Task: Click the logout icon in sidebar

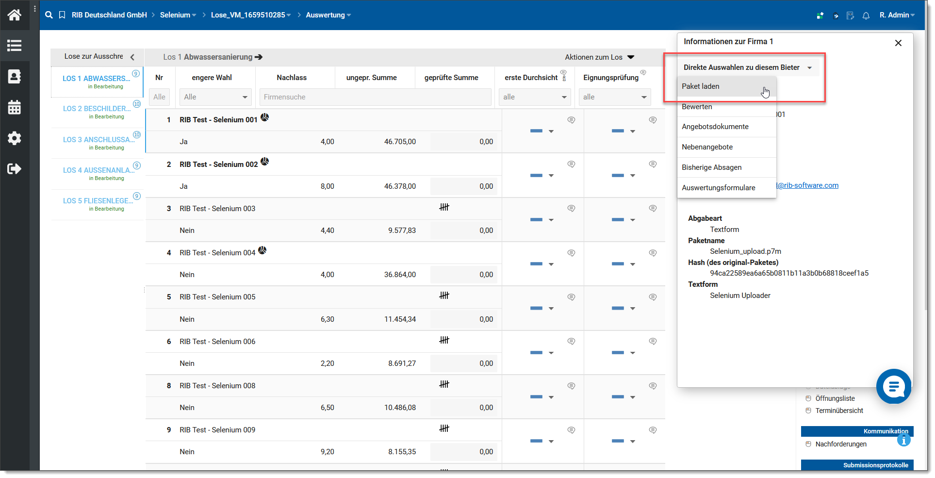Action: [14, 169]
